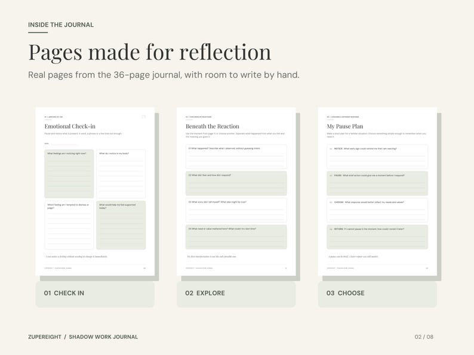The image size is (474, 355).
Task: Click the 'Beneath the Reaction' page title
Action: tap(212, 126)
